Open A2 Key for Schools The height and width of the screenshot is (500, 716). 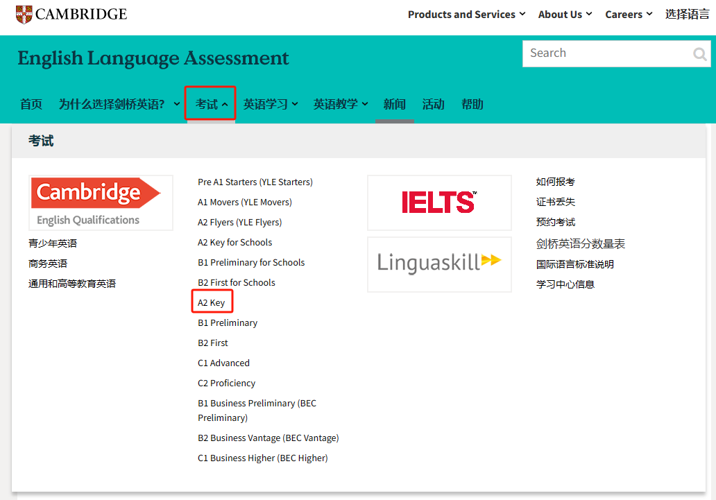(x=235, y=243)
